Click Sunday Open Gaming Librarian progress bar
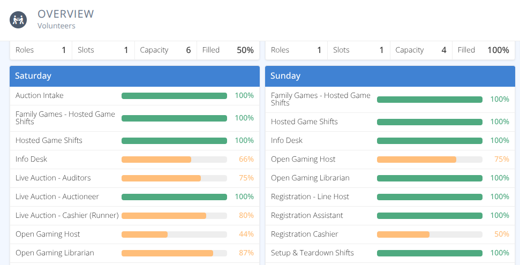 tap(429, 178)
